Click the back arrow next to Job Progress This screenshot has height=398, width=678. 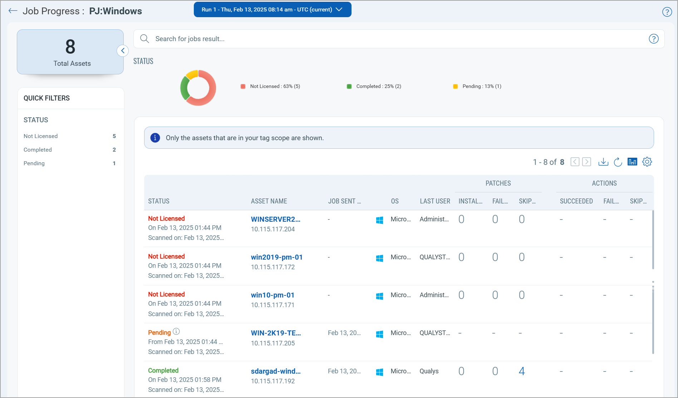click(13, 11)
